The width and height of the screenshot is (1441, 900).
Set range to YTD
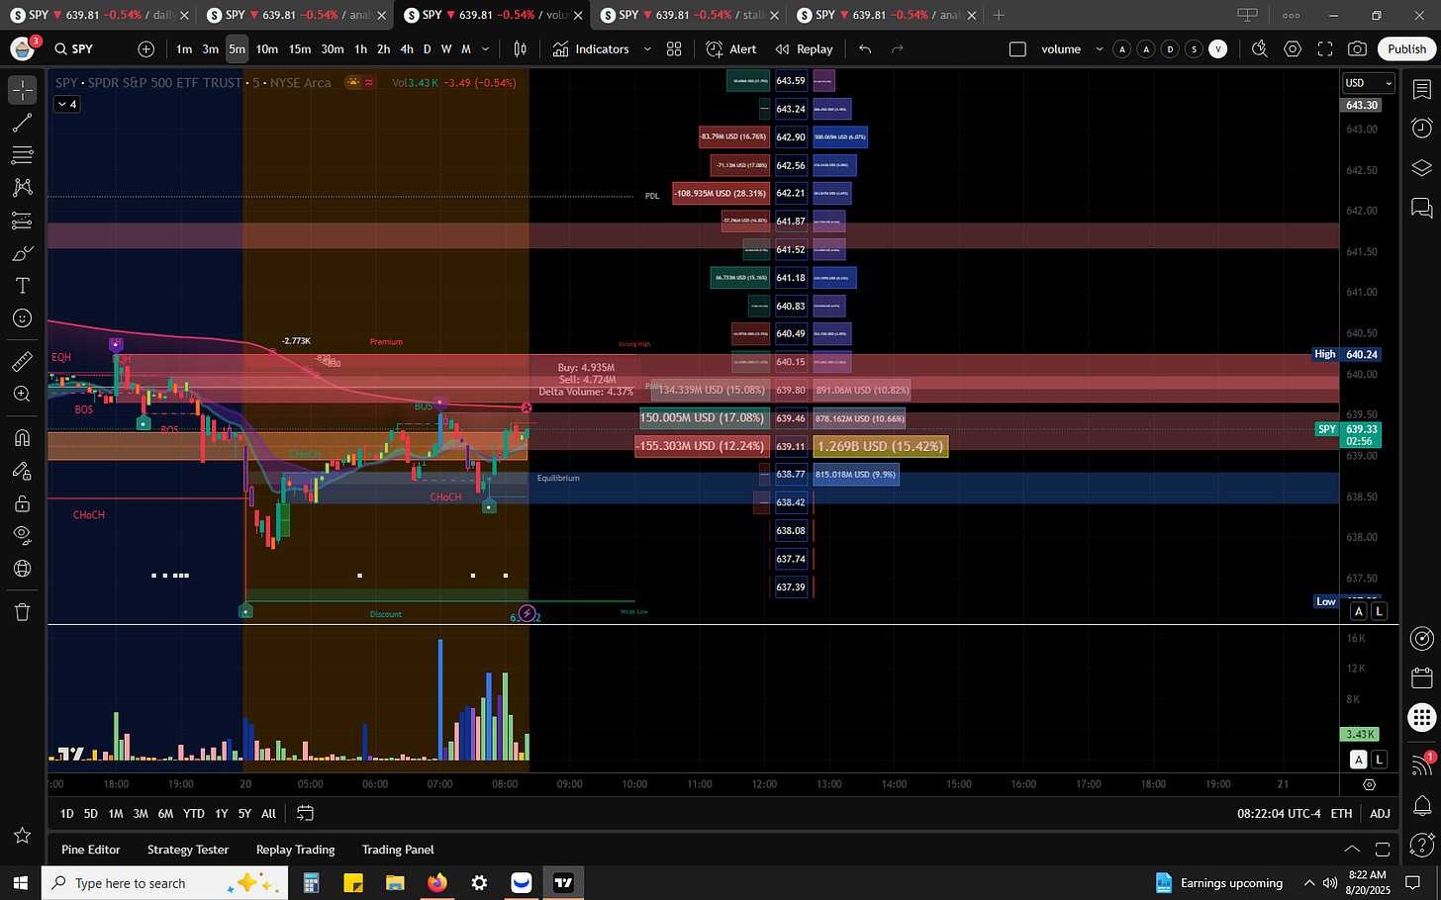(194, 813)
